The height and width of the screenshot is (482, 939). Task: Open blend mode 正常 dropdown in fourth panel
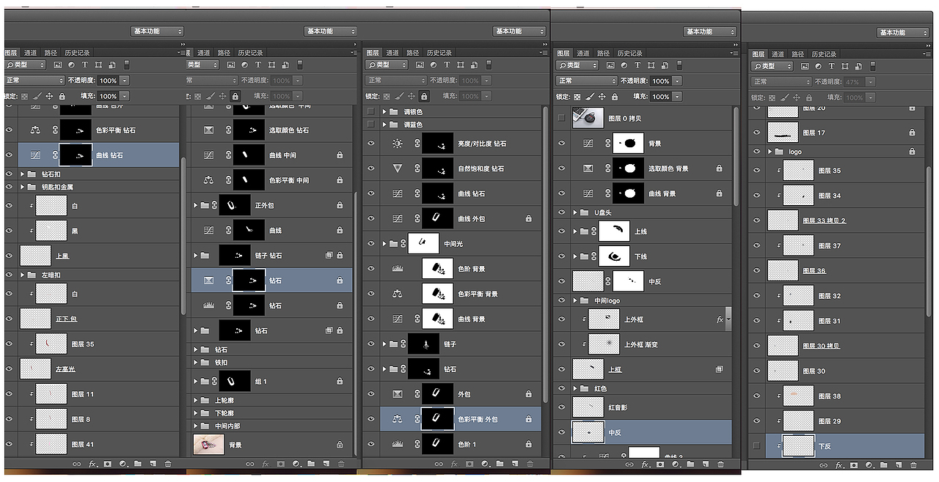(587, 81)
